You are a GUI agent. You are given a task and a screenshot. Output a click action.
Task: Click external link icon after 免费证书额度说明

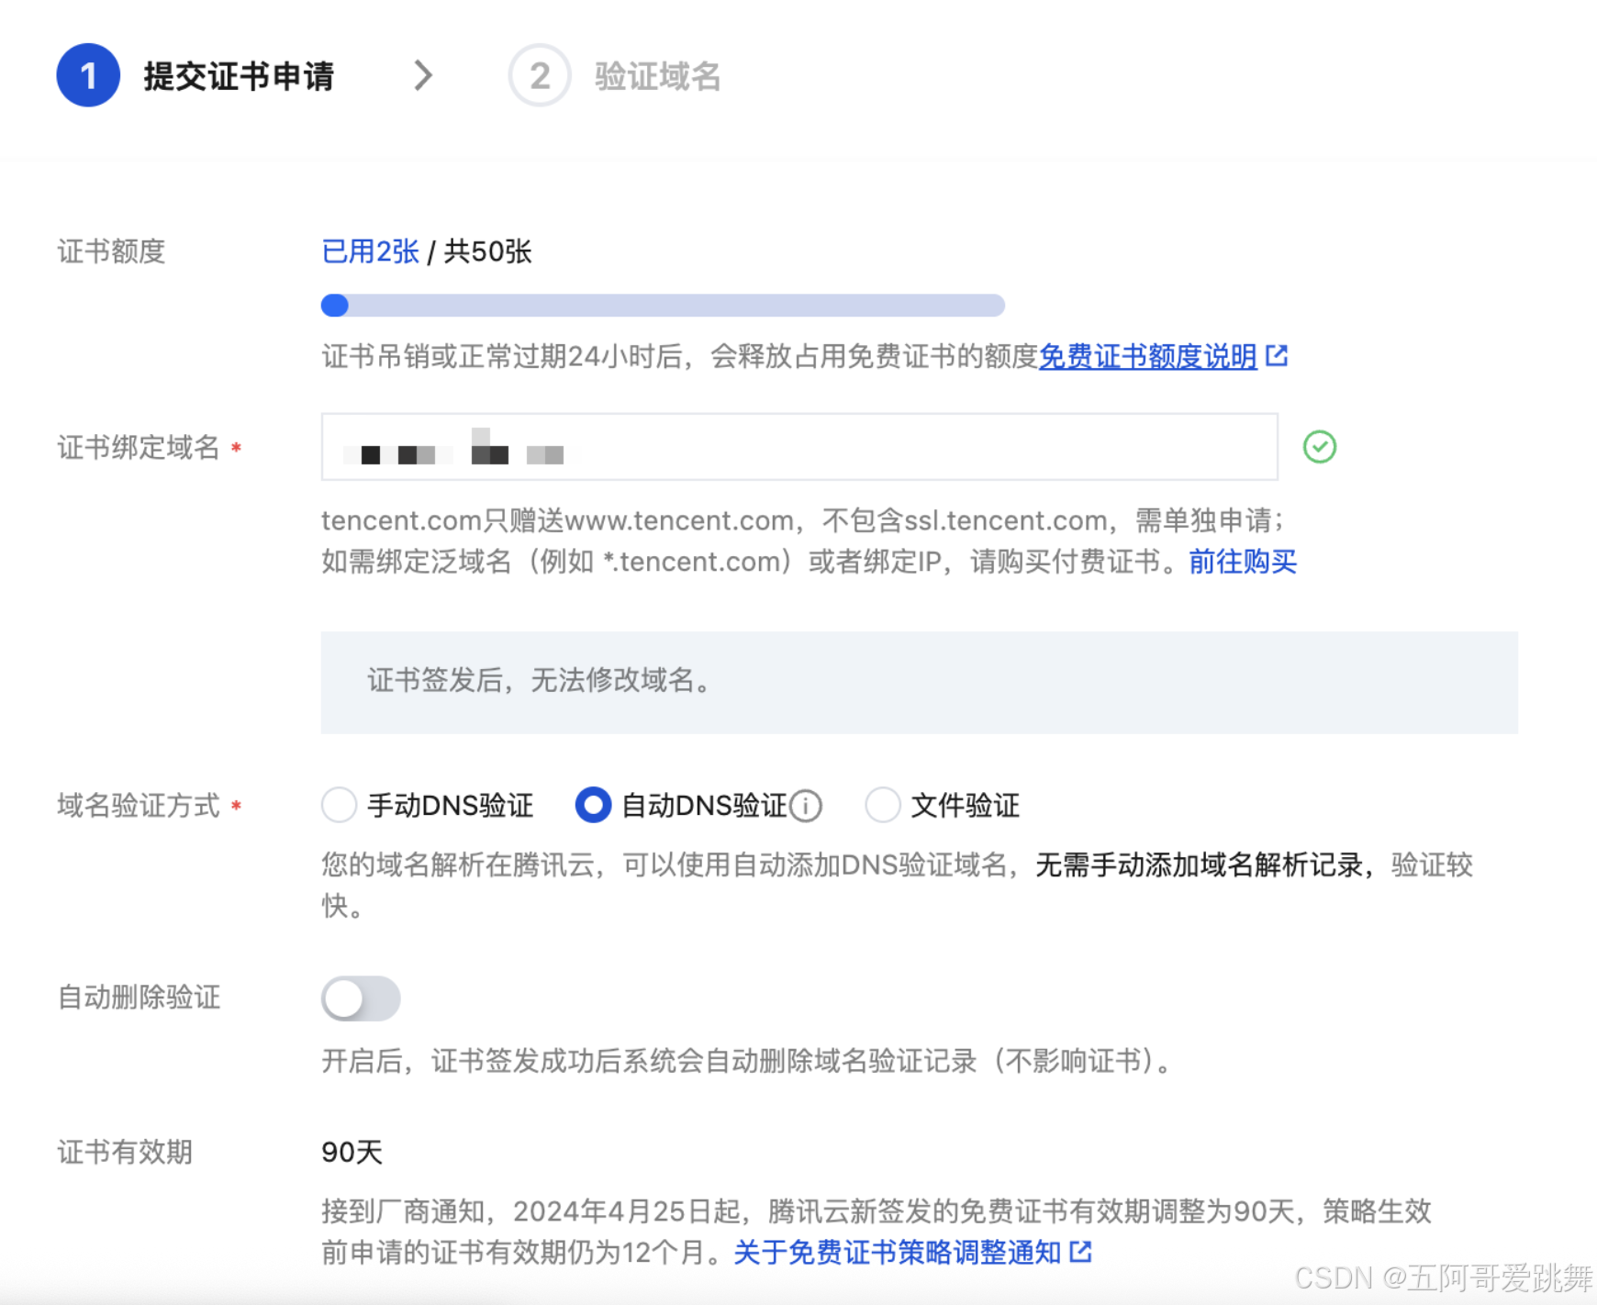point(1277,355)
